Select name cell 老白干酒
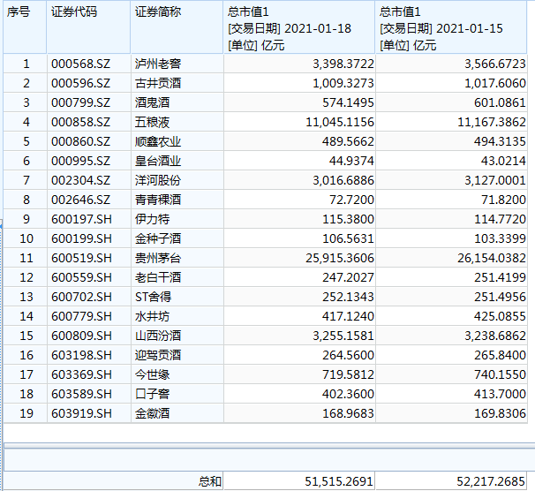The height and width of the screenshot is (491, 535). pyautogui.click(x=177, y=278)
